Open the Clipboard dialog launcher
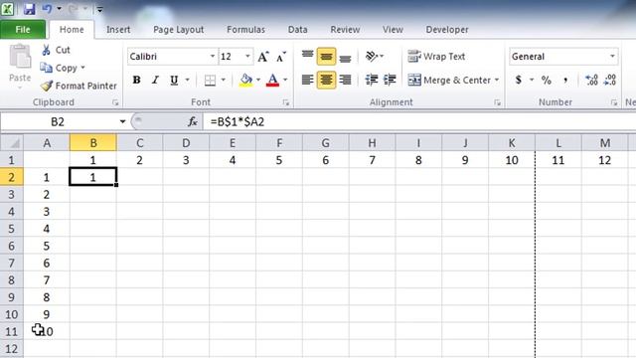The height and width of the screenshot is (358, 636). click(115, 102)
